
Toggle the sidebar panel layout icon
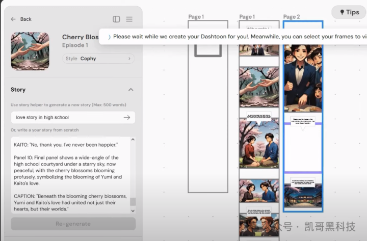[x=116, y=19]
